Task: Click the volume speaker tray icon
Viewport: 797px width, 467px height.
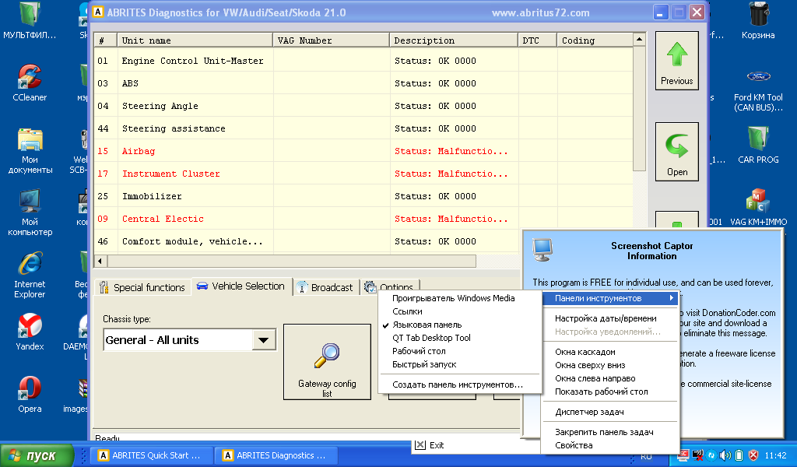Action: coord(725,455)
